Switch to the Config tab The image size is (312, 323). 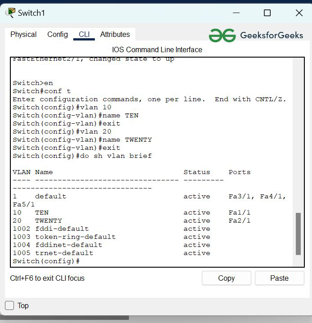click(58, 34)
